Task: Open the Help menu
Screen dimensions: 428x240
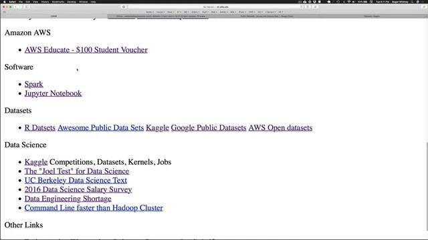Action: pyautogui.click(x=93, y=2)
